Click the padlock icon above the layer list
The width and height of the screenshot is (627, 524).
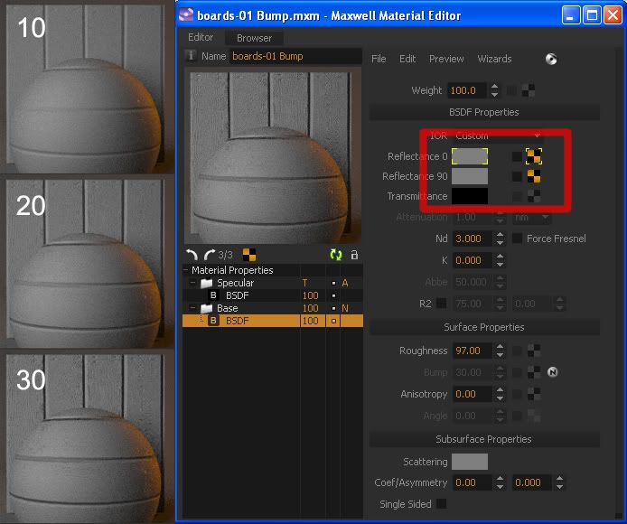(354, 255)
